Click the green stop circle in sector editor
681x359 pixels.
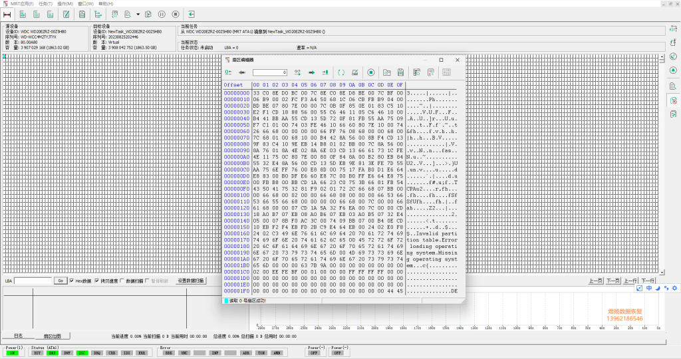coord(371,72)
